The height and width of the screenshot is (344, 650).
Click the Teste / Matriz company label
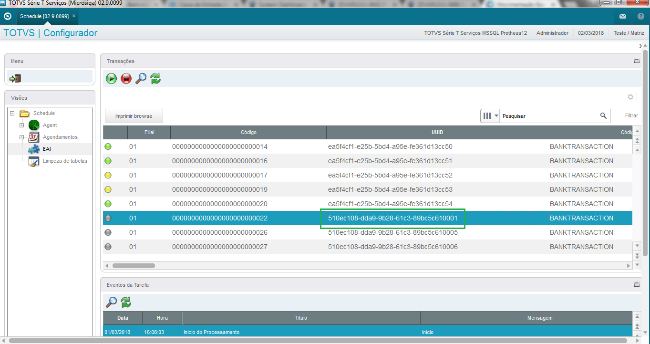[x=629, y=33]
